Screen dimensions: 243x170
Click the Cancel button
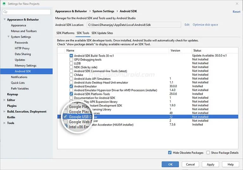pos(190,164)
